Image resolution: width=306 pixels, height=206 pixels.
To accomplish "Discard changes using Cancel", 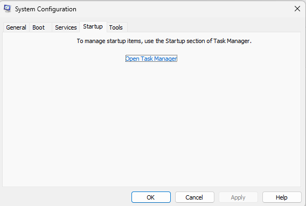I will pos(194,197).
